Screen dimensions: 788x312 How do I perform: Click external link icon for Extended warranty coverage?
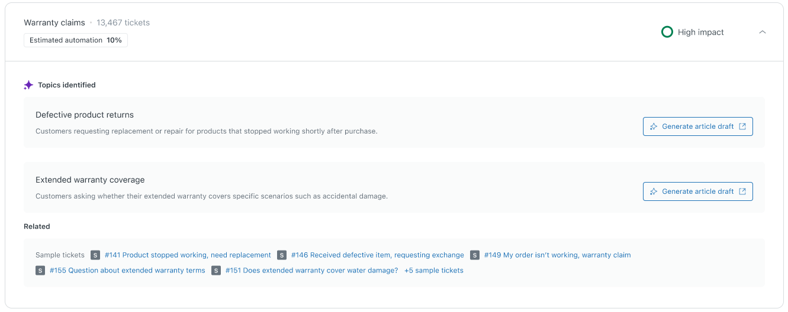coord(742,191)
